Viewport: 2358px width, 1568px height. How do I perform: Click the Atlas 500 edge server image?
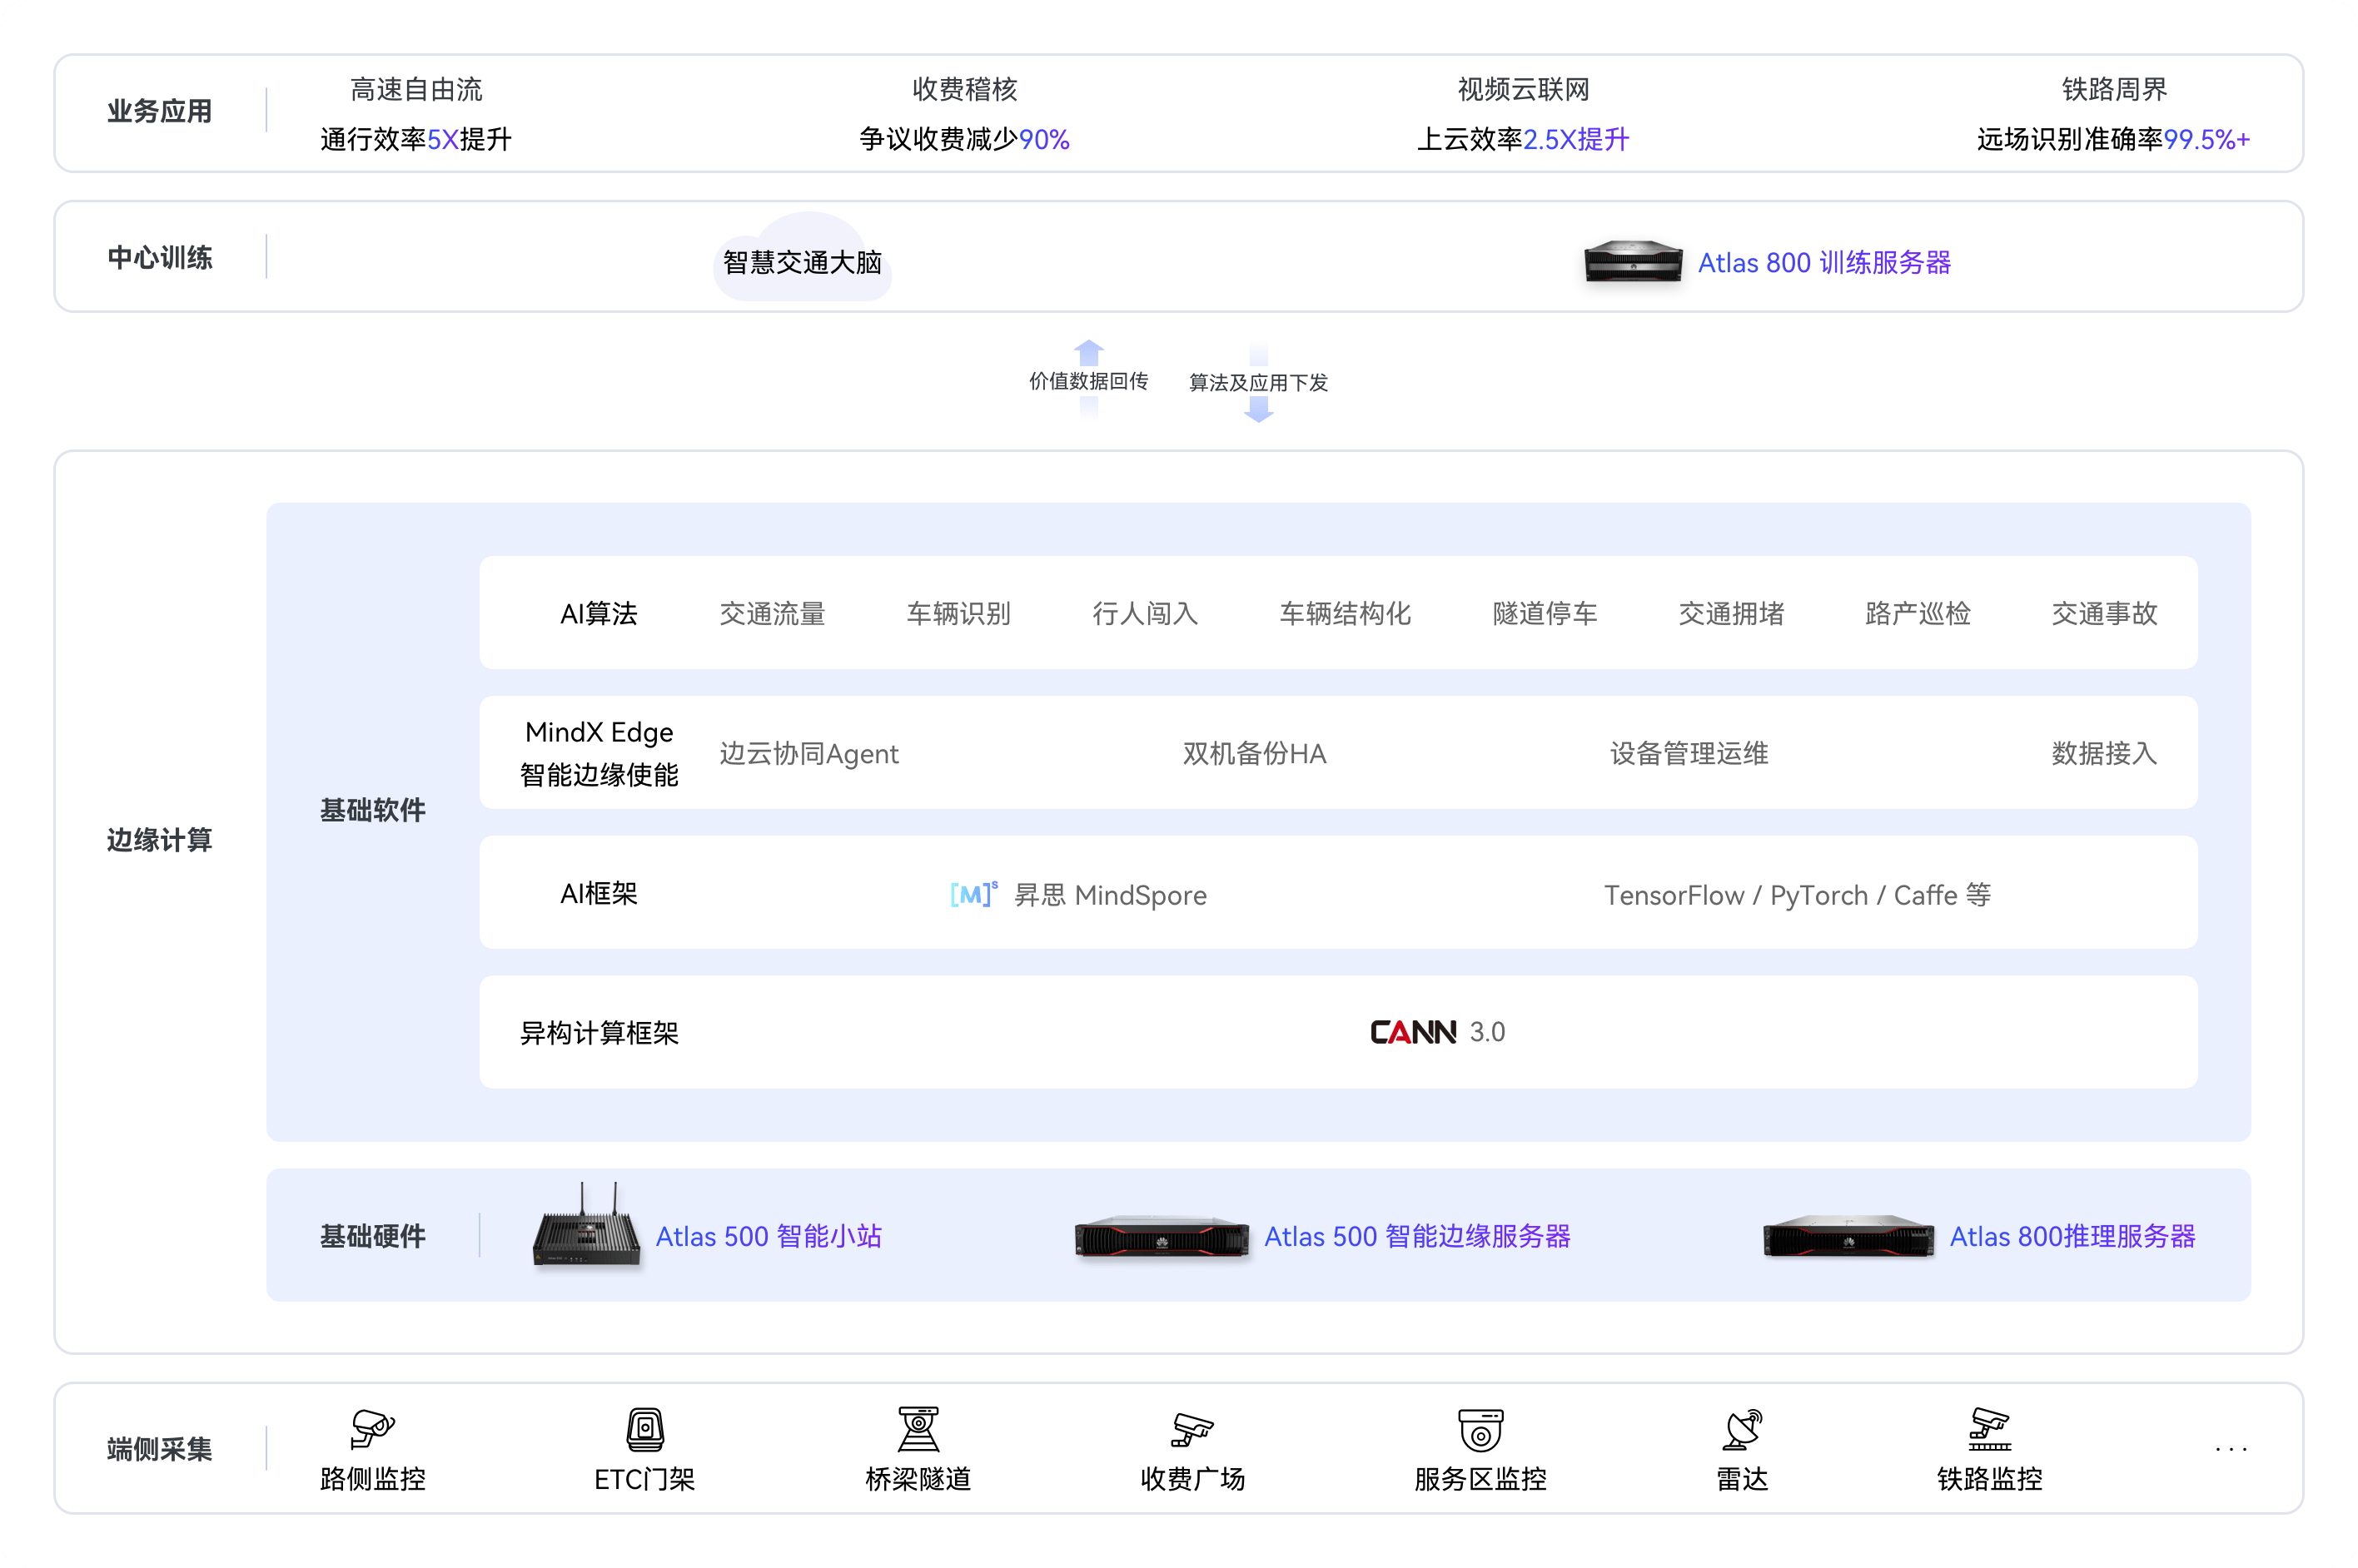click(1162, 1237)
